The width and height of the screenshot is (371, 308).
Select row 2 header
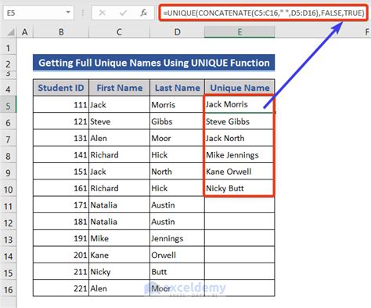point(8,63)
